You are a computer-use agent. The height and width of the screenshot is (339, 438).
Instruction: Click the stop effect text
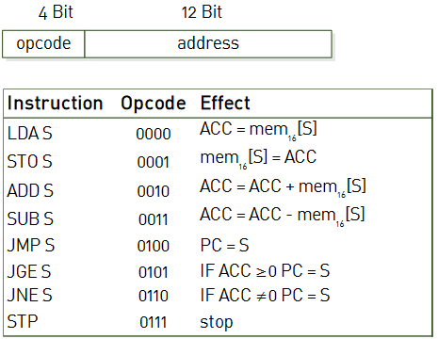(217, 322)
